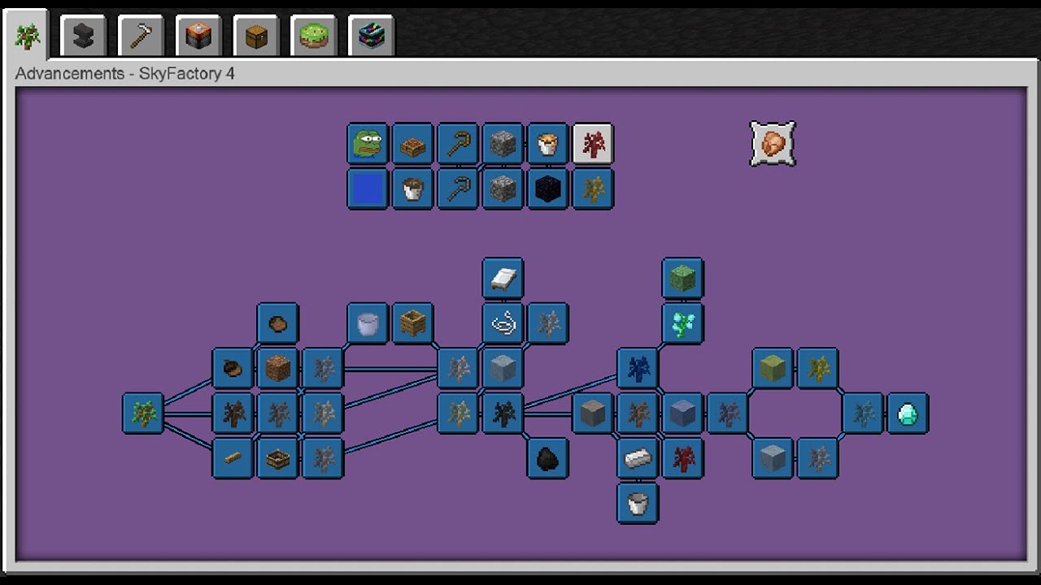Click the mossy green block advancement
The image size is (1041, 585).
[682, 279]
